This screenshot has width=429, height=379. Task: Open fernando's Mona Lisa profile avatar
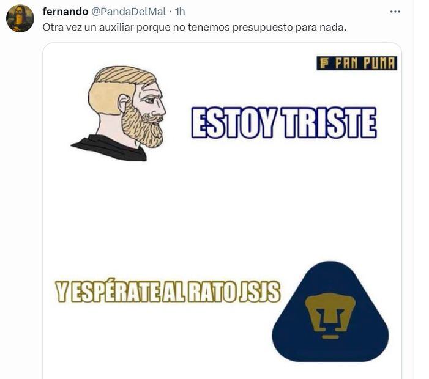tap(20, 18)
